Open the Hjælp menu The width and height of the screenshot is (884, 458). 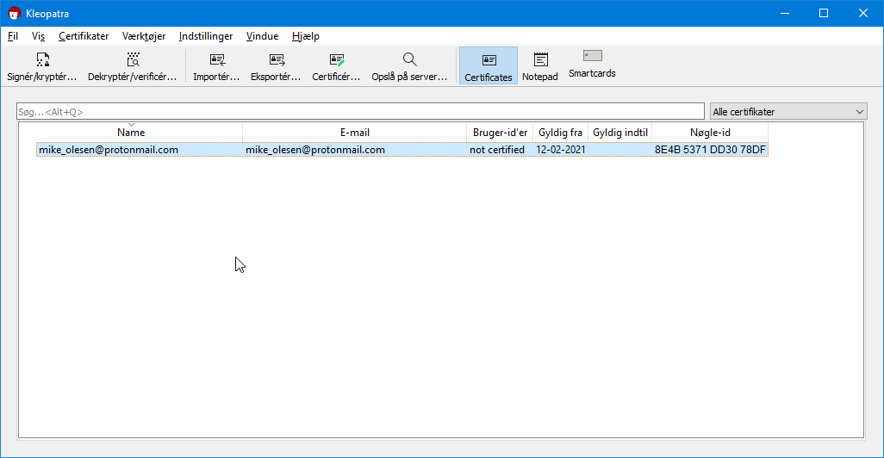pyautogui.click(x=306, y=36)
